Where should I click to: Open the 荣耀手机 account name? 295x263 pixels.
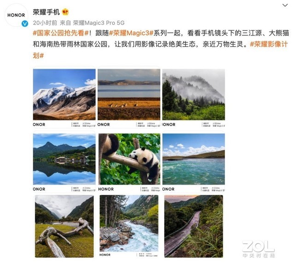click(x=46, y=12)
